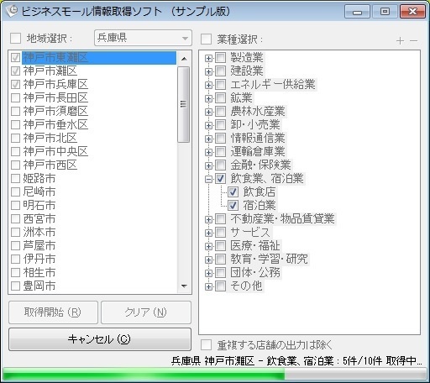Expand the 医療・福祉 node

[208, 246]
